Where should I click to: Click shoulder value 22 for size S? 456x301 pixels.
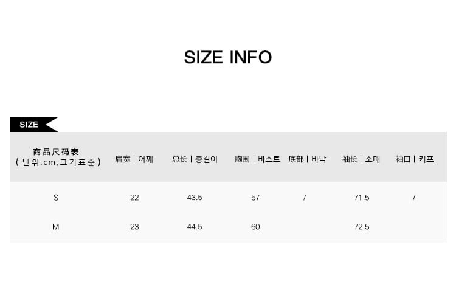click(134, 198)
